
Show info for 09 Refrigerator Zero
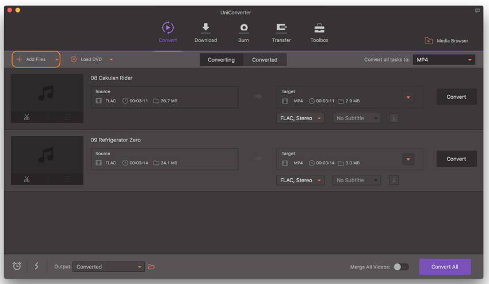point(394,180)
